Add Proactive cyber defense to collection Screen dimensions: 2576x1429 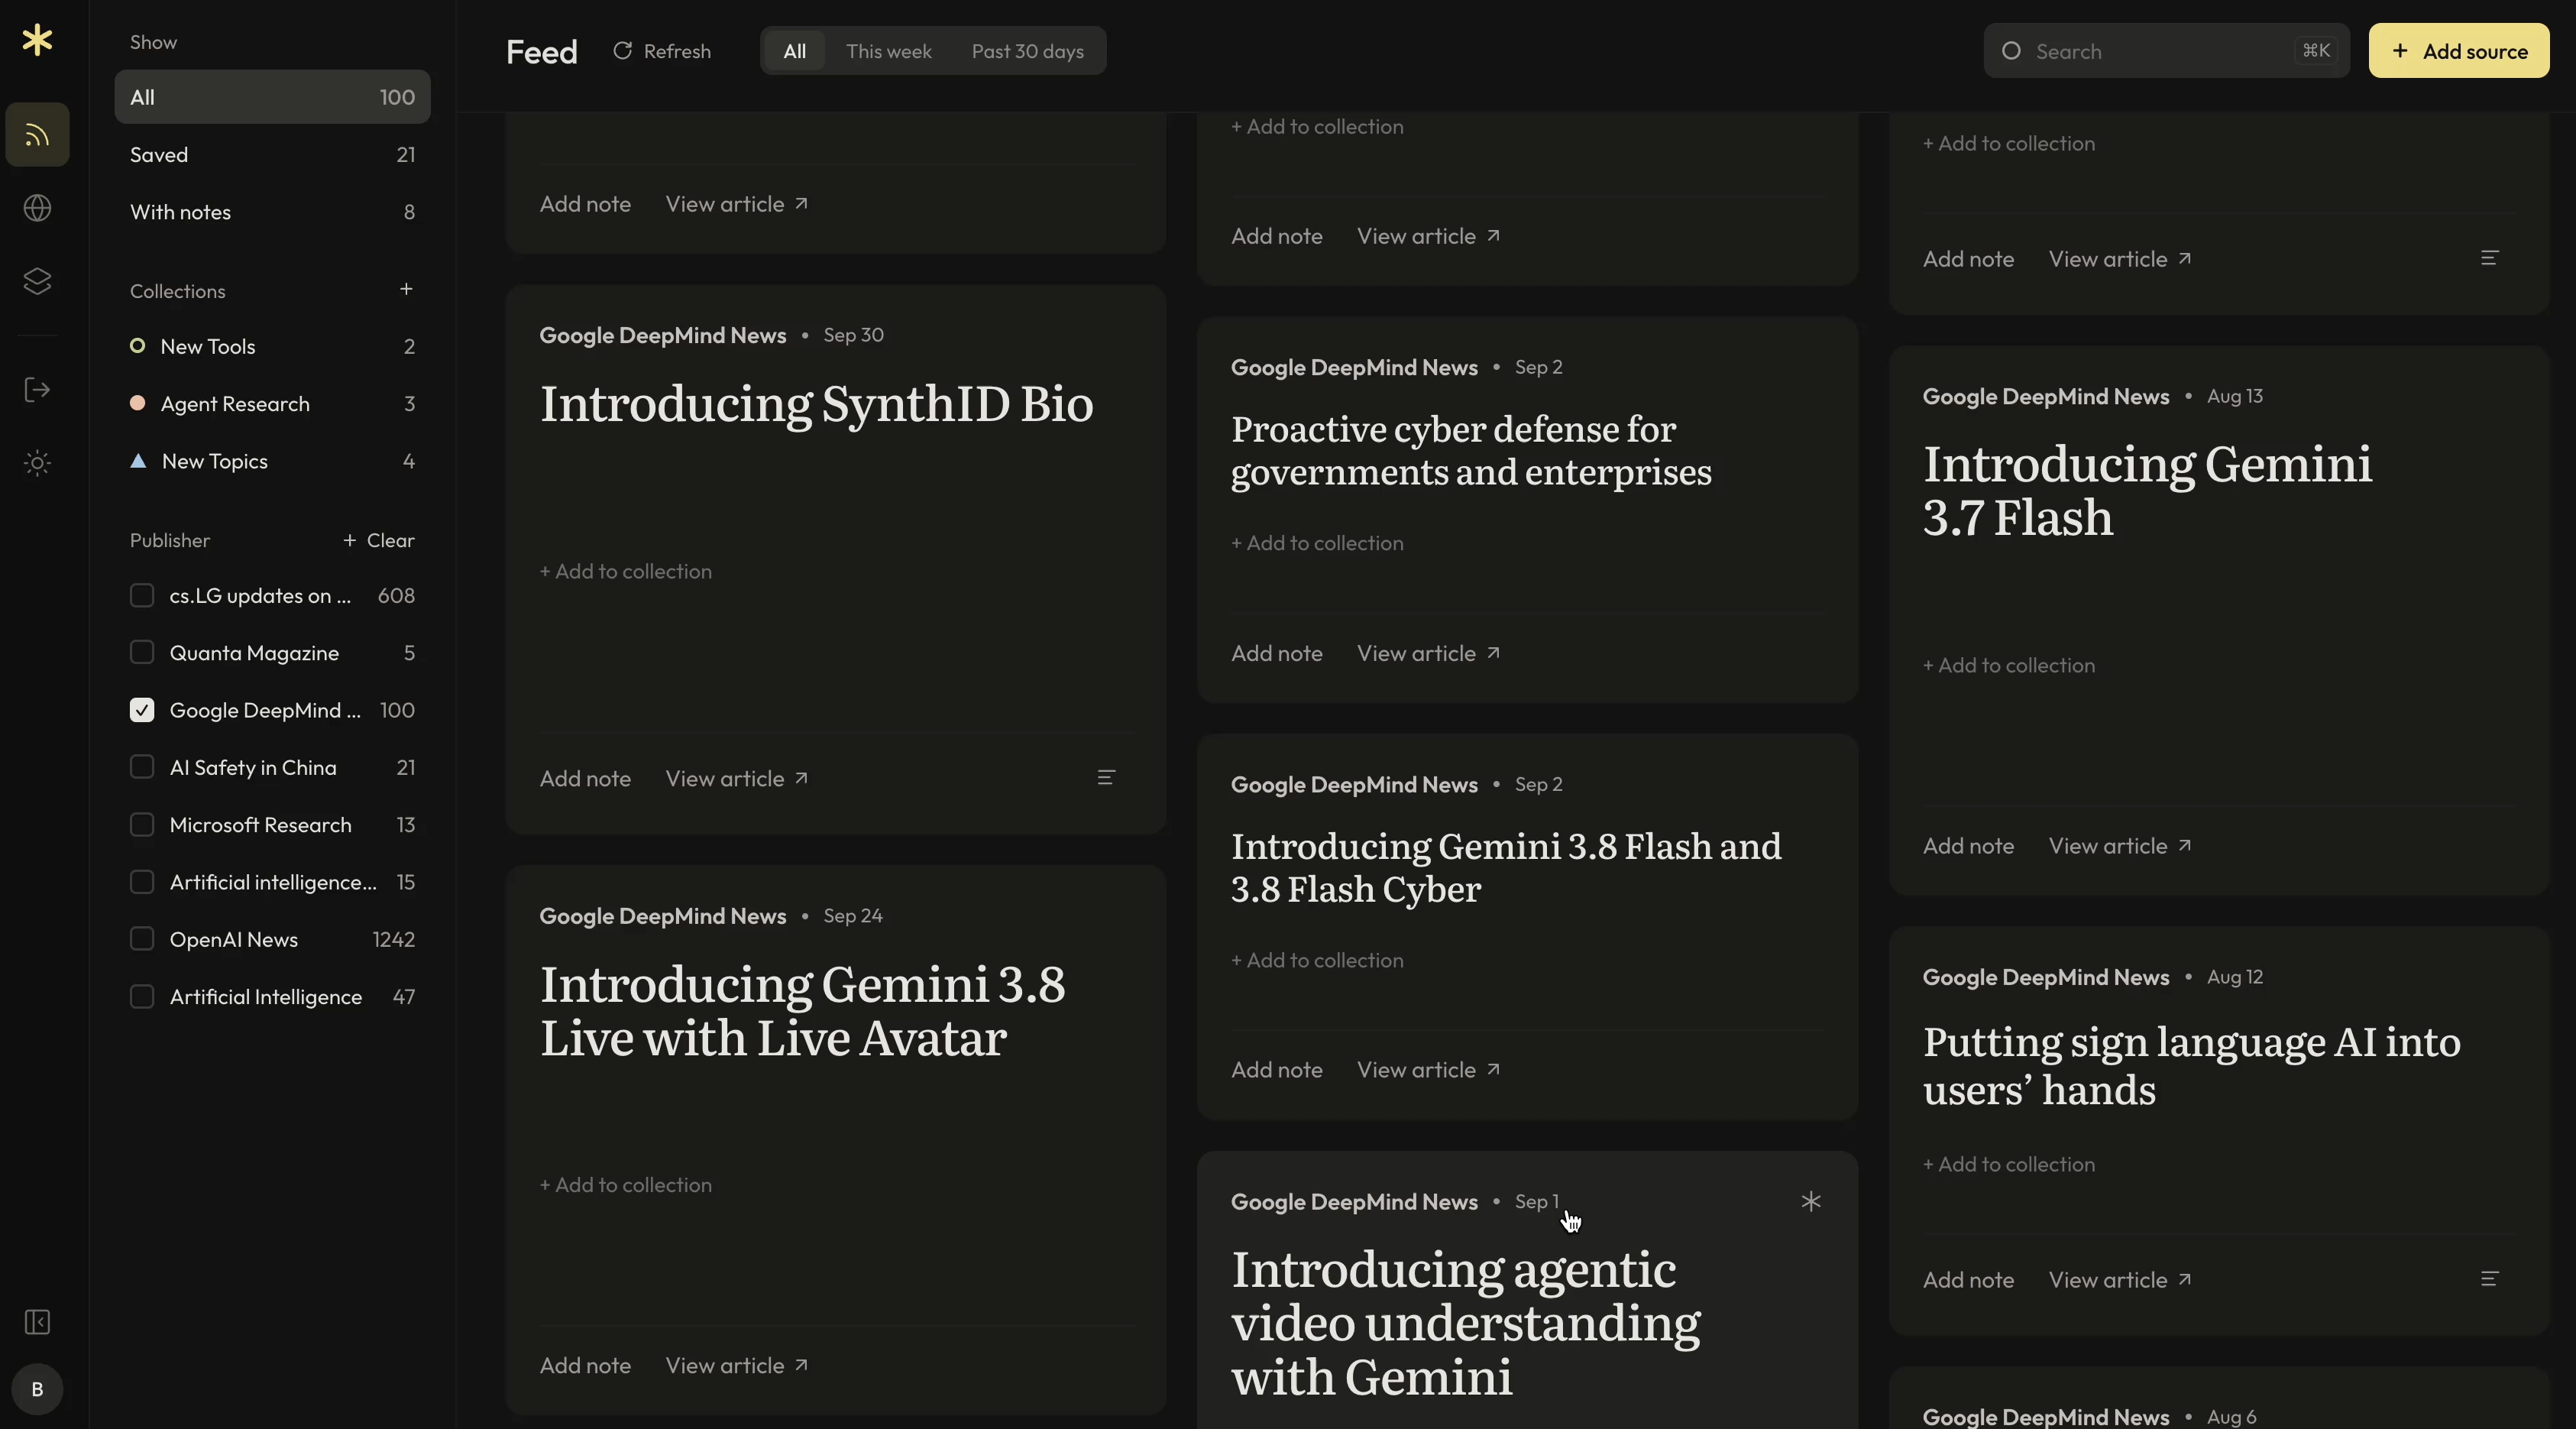click(x=1317, y=543)
